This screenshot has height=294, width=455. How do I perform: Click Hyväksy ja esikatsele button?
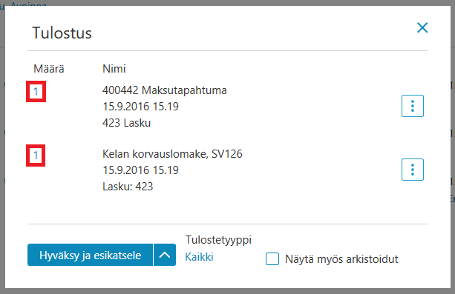(91, 255)
